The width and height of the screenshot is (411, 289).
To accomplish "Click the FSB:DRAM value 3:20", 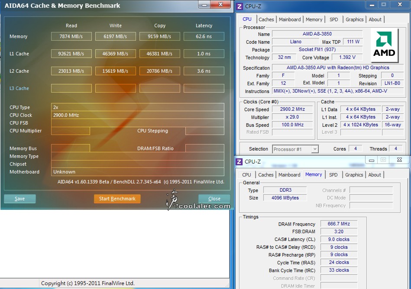I will click(x=339, y=231).
